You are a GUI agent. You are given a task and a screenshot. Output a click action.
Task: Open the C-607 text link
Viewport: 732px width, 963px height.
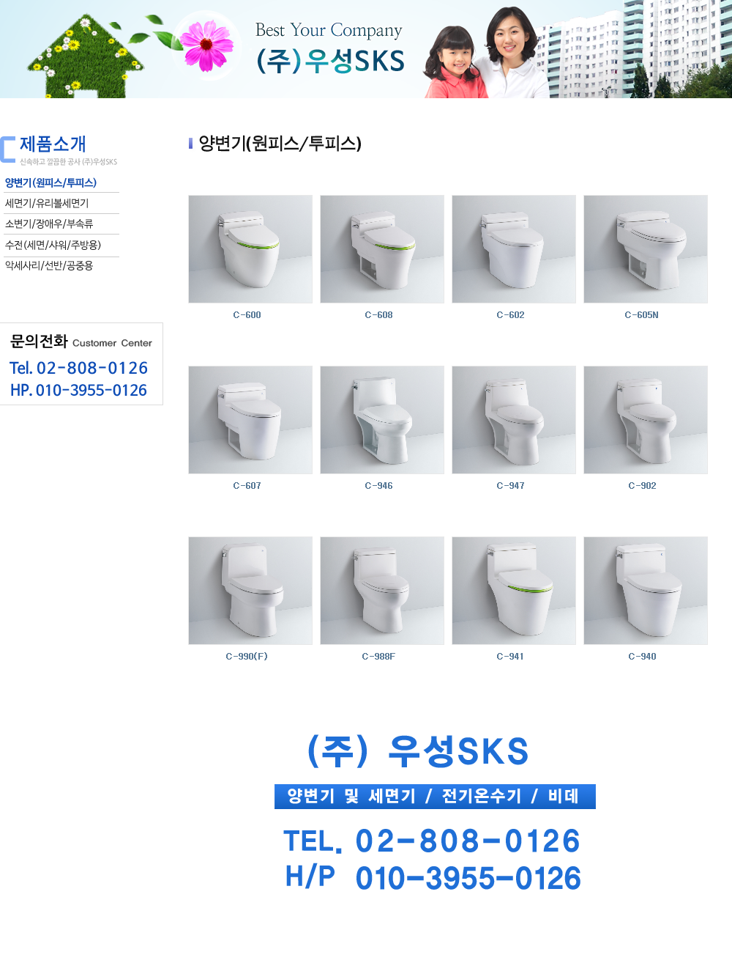(247, 486)
